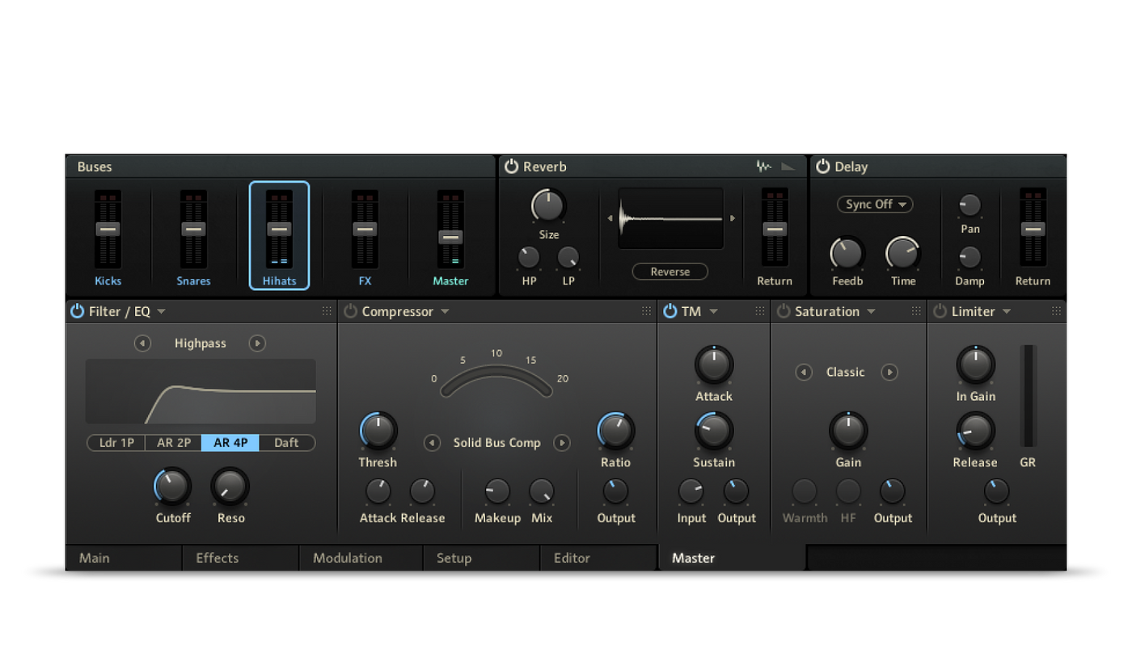Click the Delay Return fader

coord(1033,230)
